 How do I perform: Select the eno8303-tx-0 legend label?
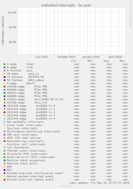[45, 106]
